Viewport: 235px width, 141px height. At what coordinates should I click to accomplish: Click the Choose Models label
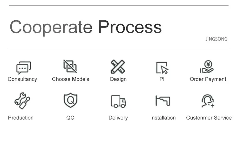(70, 79)
